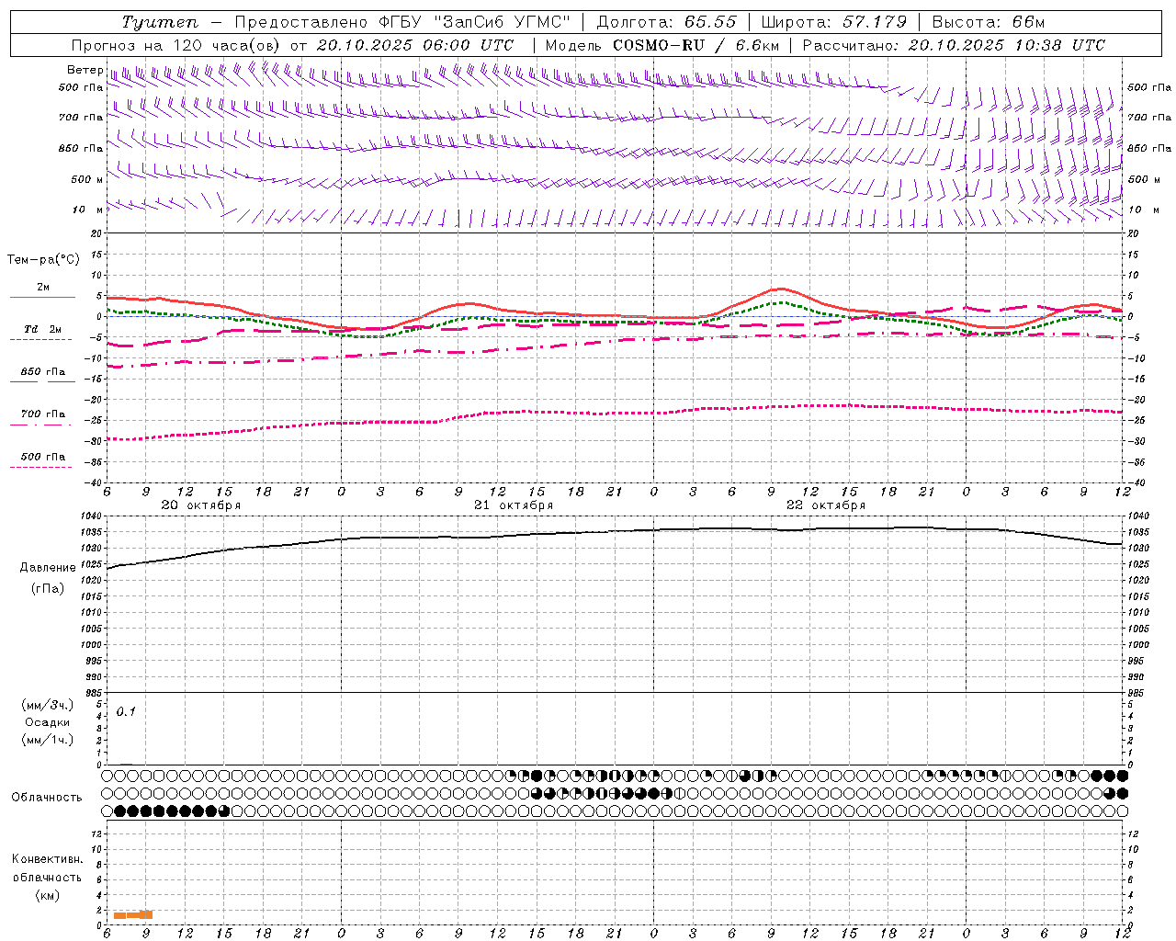Click the "Td 2м" dew point legend entry

pos(43,329)
